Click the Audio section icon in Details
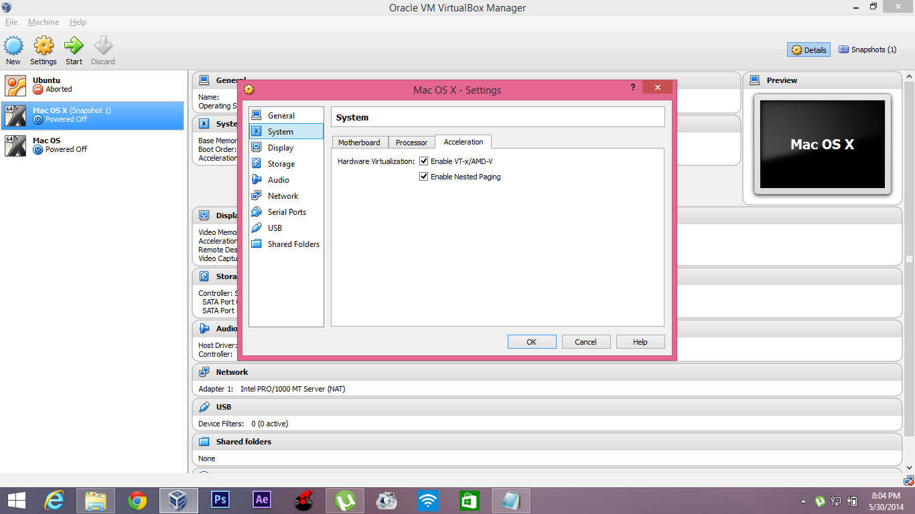915x514 pixels. (x=204, y=329)
